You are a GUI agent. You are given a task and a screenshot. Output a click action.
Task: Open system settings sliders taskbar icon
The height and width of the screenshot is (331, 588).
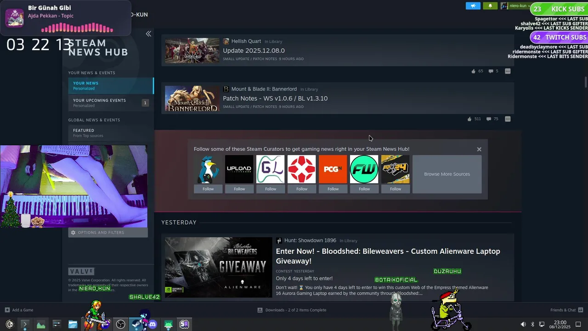[x=57, y=324]
